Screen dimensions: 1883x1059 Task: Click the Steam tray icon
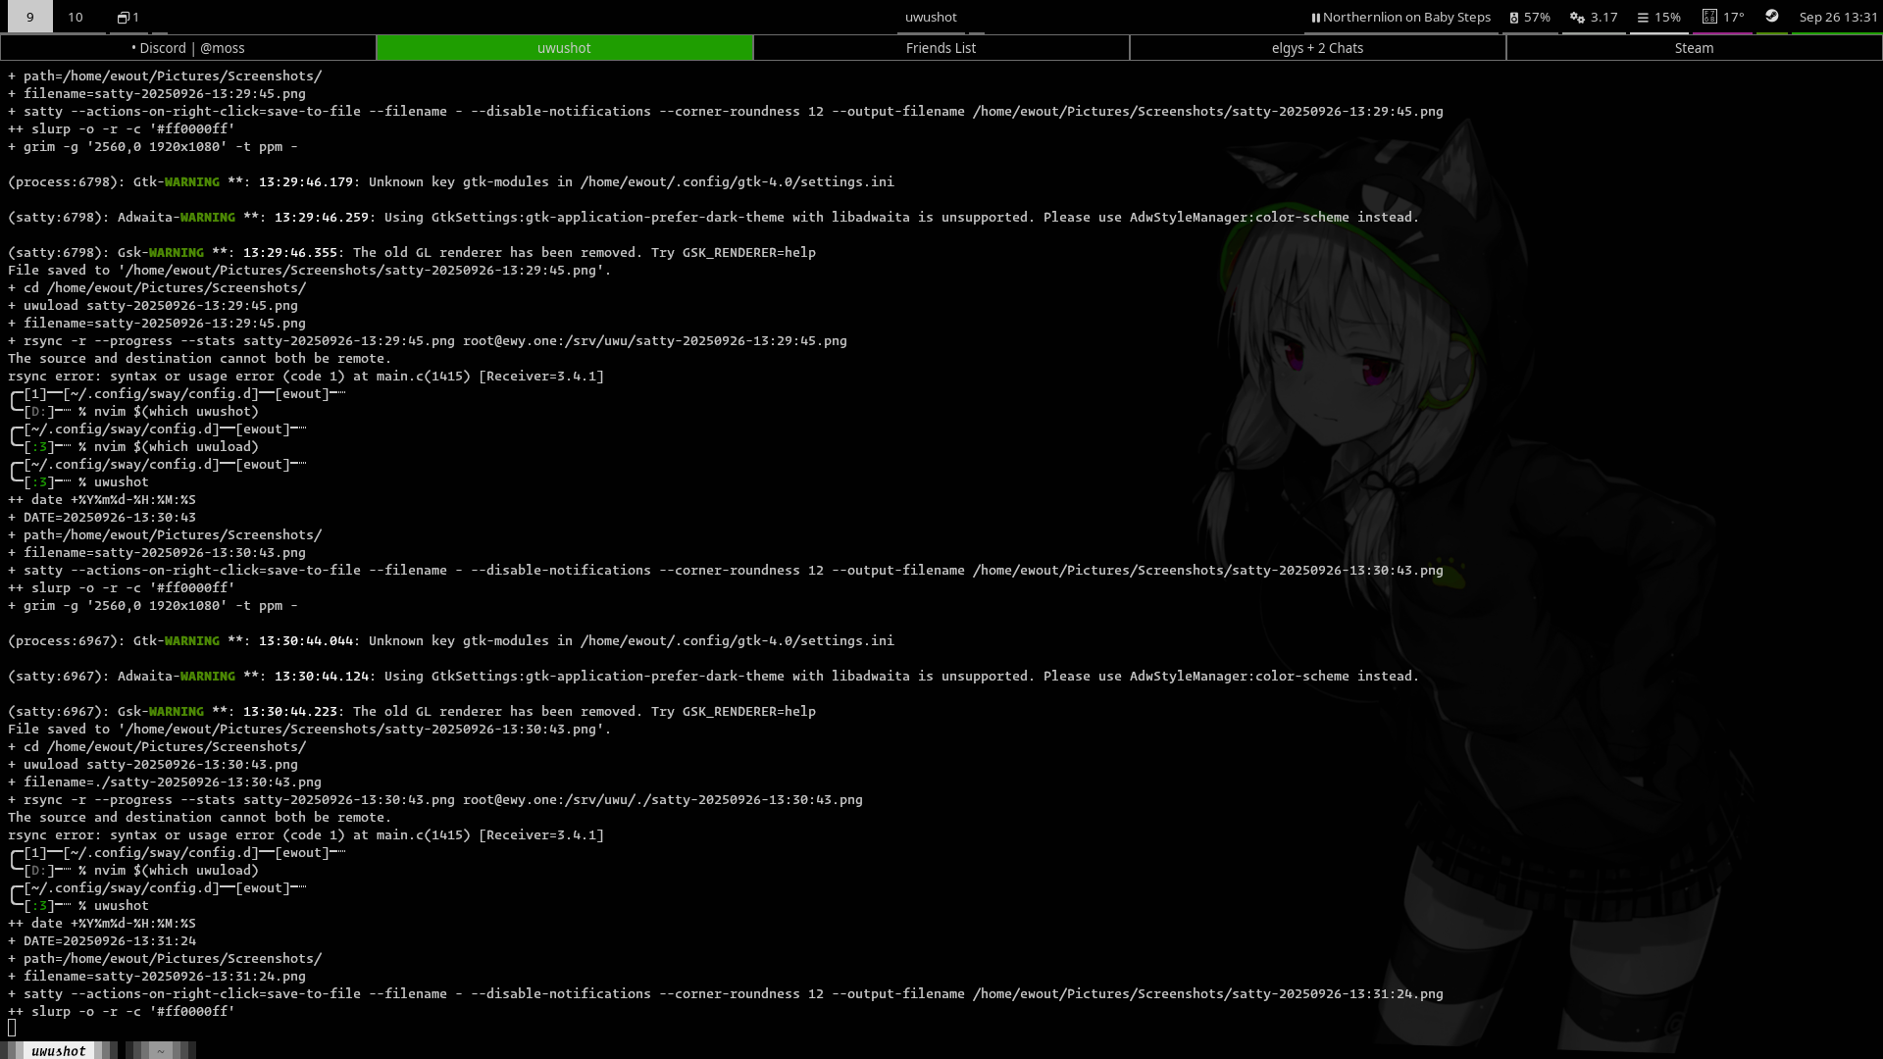pyautogui.click(x=1771, y=16)
